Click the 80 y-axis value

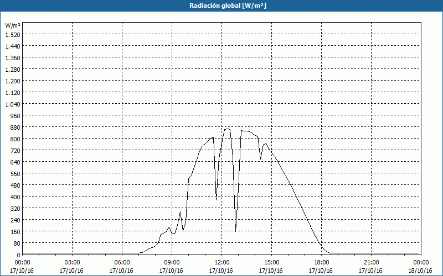[17, 243]
